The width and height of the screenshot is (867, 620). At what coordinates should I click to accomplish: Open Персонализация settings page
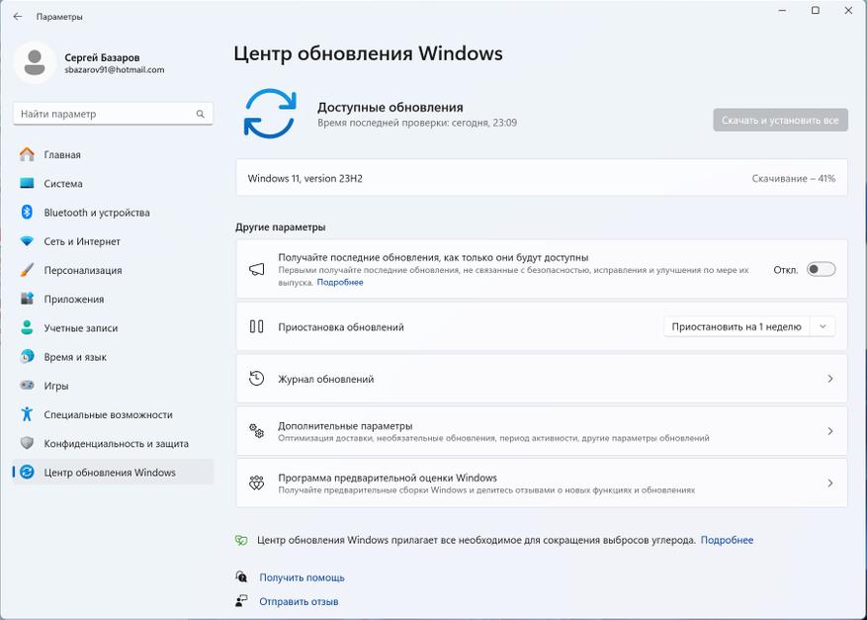tap(113, 270)
